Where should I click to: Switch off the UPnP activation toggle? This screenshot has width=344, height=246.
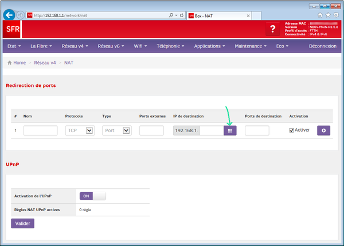[x=92, y=196]
